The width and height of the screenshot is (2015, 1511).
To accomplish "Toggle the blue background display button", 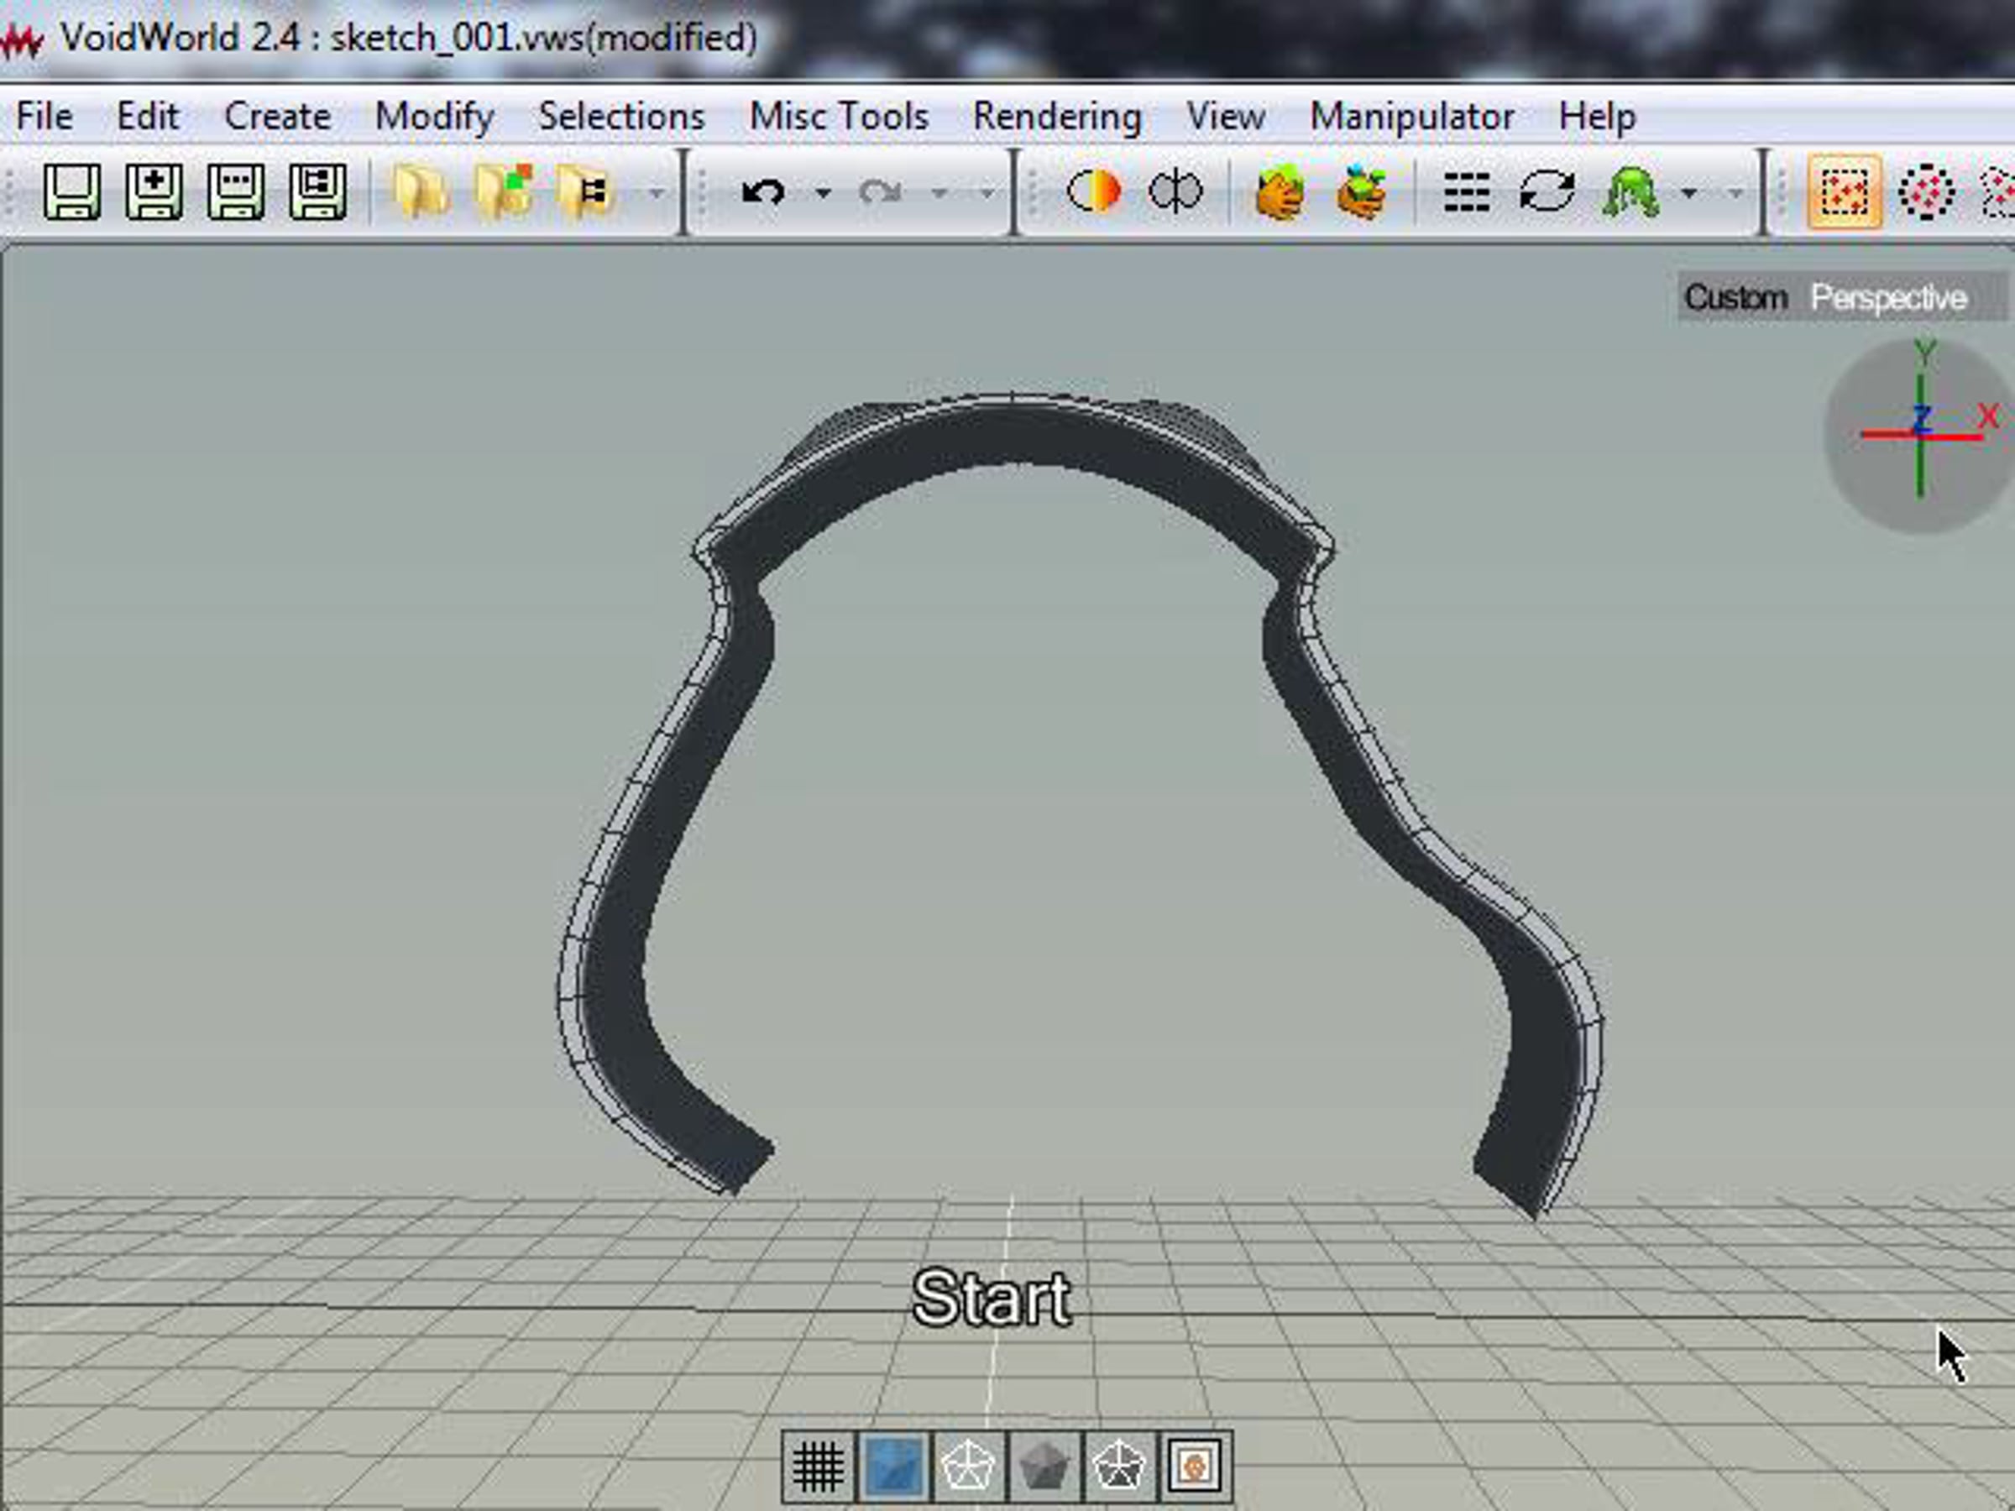I will coord(893,1467).
